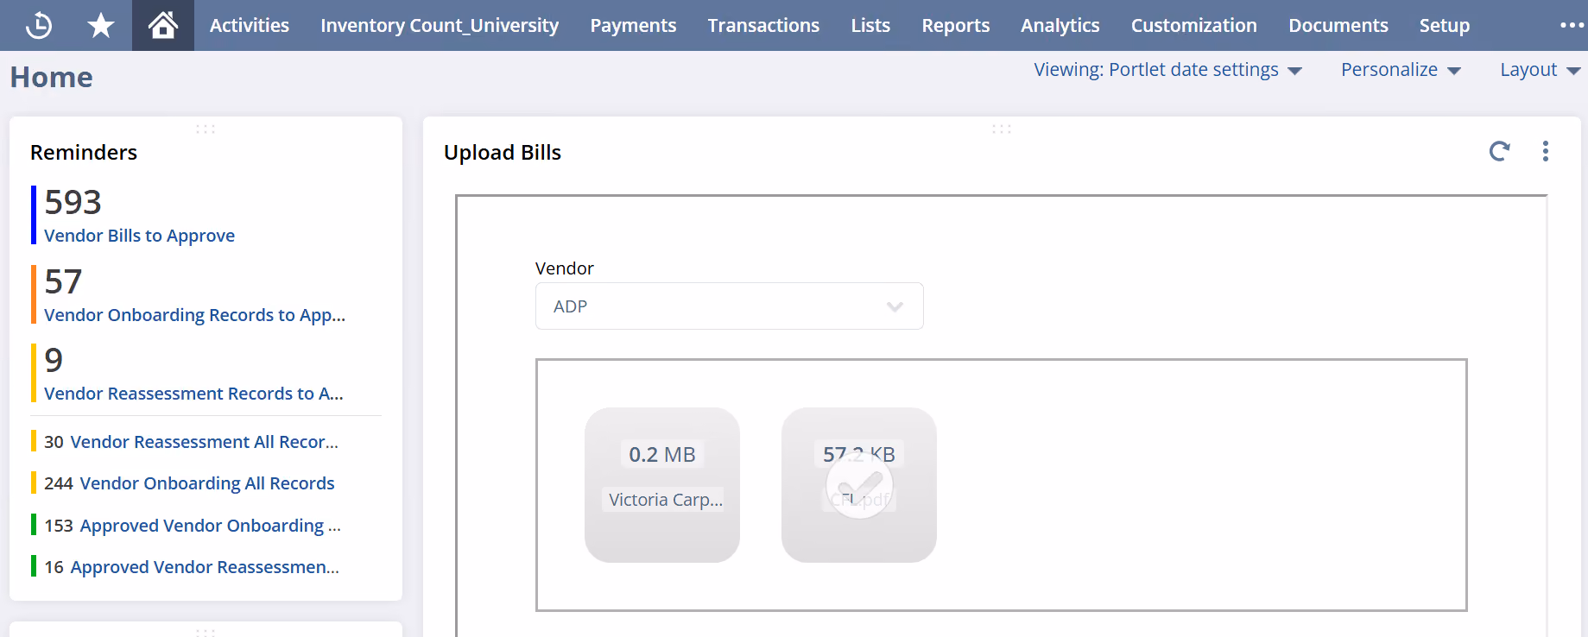Open the Customization menu
Screen dimensions: 1588x637
(x=1194, y=25)
